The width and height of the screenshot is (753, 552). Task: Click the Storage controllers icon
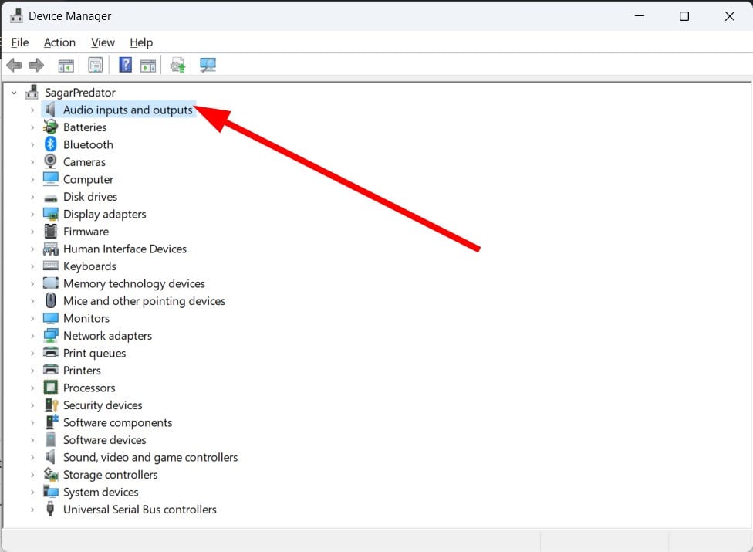(x=50, y=475)
